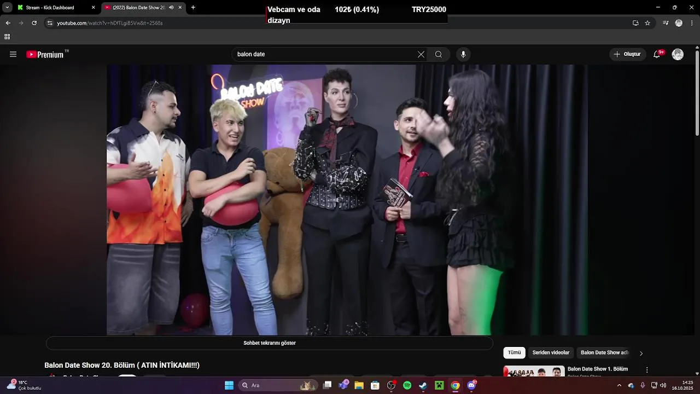Open the Chrome apps grid shortcut

7,37
